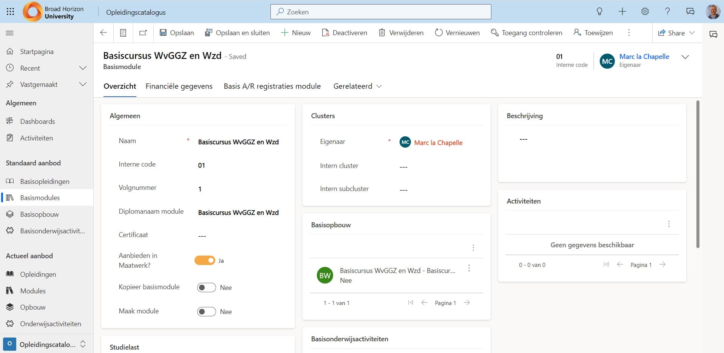Image resolution: width=724 pixels, height=353 pixels.
Task: Expand the Recent section chevron
Action: (x=83, y=68)
